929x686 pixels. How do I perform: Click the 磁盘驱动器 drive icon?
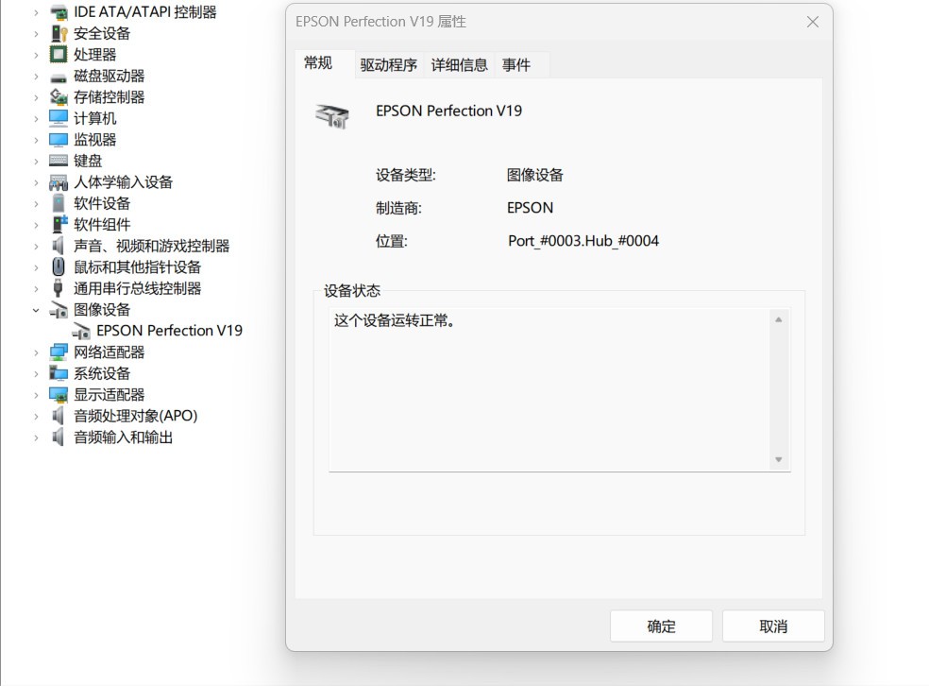click(59, 77)
